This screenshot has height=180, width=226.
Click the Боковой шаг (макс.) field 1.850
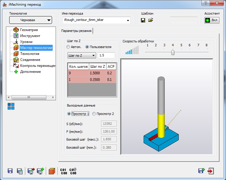coord(109,139)
